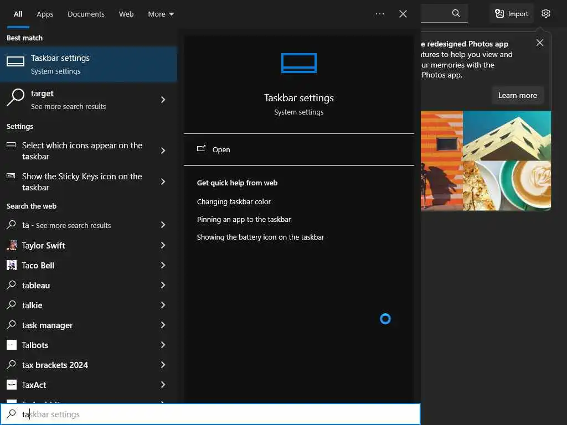Click the Learn more button
The image size is (567, 425).
(517, 95)
